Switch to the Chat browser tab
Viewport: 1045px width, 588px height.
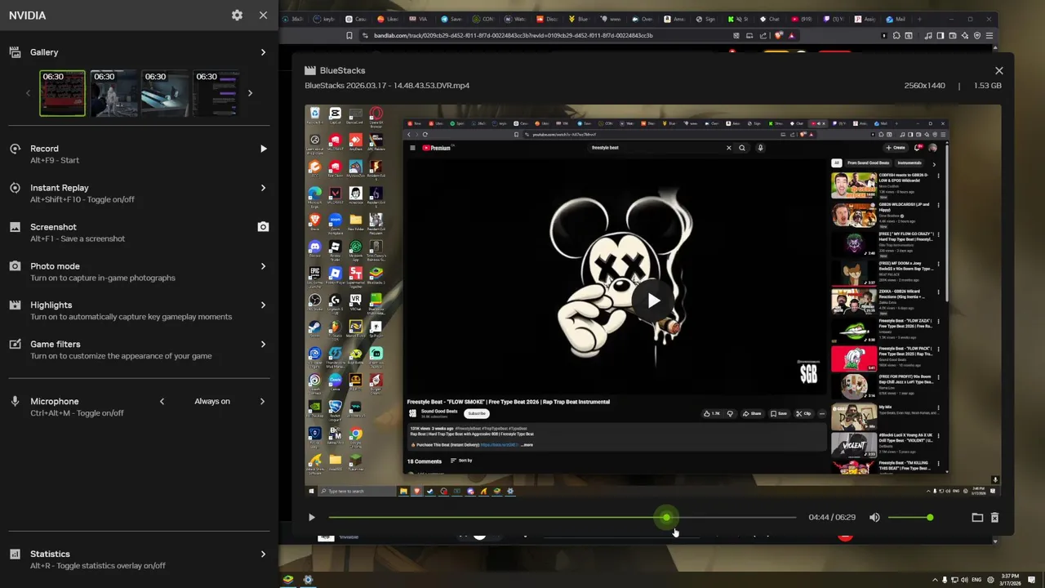coord(769,19)
